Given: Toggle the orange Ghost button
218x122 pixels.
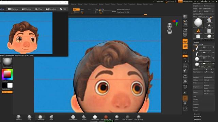Looking at the screenshot, I should point(185,98).
